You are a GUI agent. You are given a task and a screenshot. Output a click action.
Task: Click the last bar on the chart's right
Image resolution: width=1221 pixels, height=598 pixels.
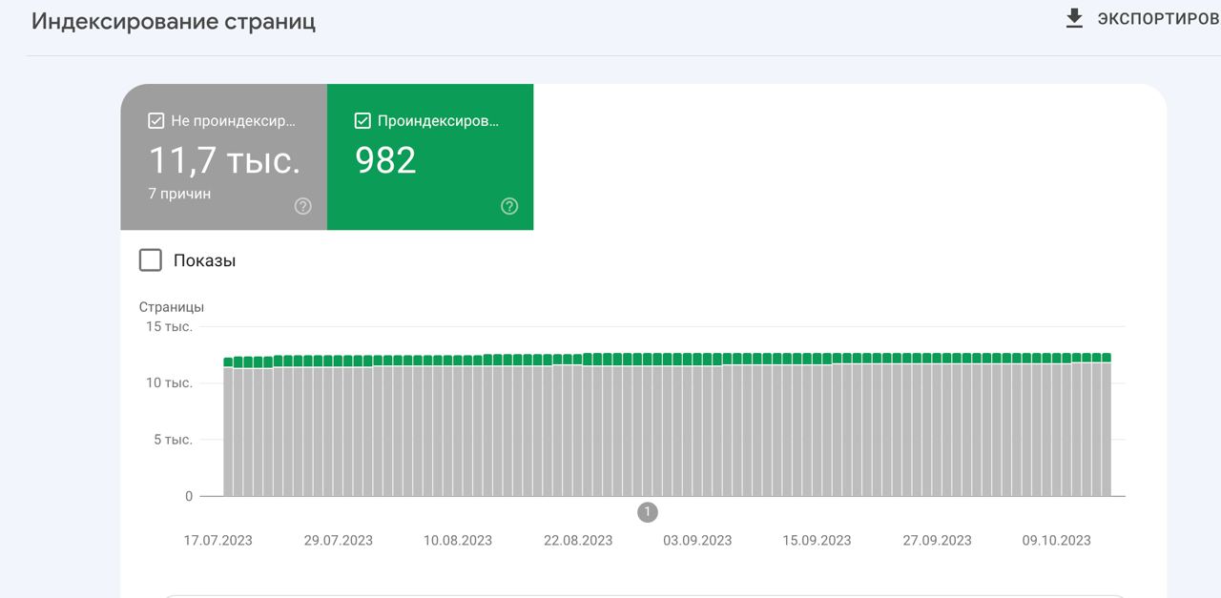point(1107,429)
